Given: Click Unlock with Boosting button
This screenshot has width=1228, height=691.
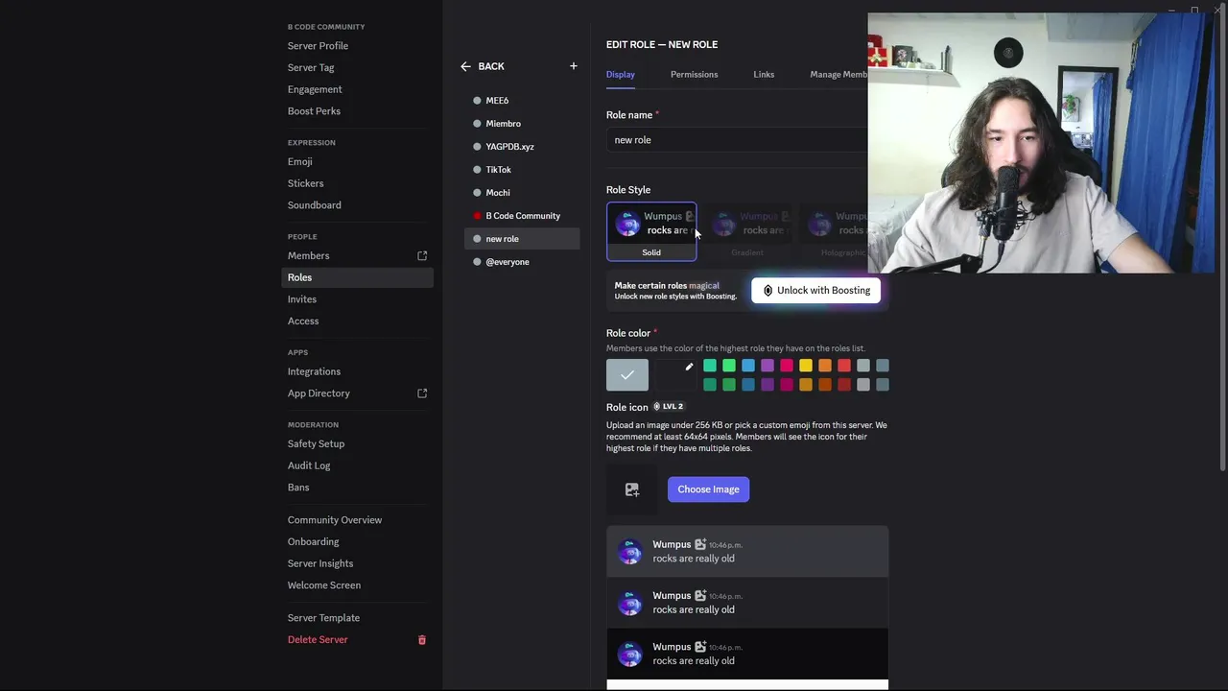Looking at the screenshot, I should pyautogui.click(x=816, y=291).
